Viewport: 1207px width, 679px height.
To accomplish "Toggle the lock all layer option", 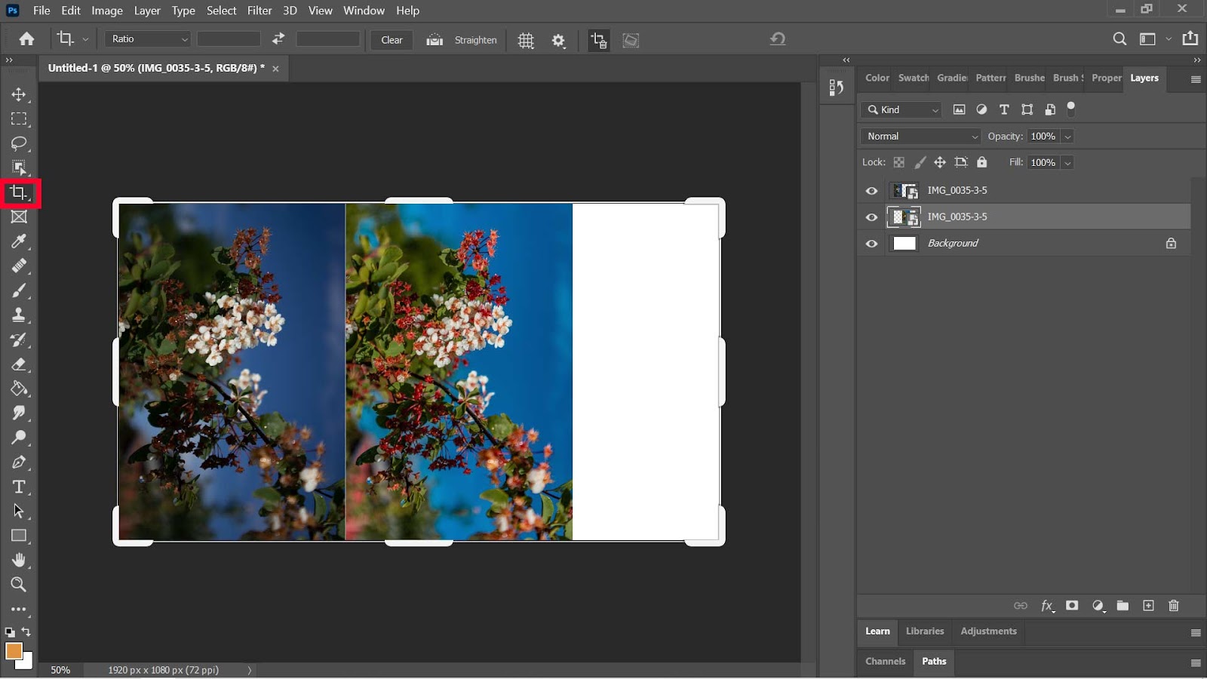I will point(981,162).
